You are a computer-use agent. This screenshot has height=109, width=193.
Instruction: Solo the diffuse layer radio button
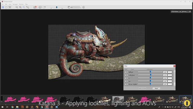click(126, 72)
